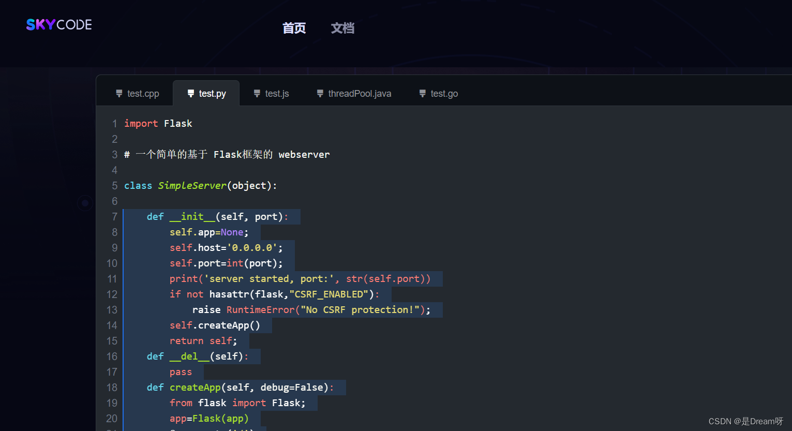Click the 'self.createApp()' line
Viewport: 792px width, 431px height.
pyautogui.click(x=215, y=325)
